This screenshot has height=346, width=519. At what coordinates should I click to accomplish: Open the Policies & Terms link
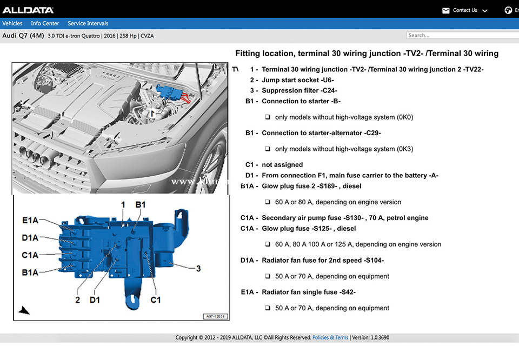(330, 337)
